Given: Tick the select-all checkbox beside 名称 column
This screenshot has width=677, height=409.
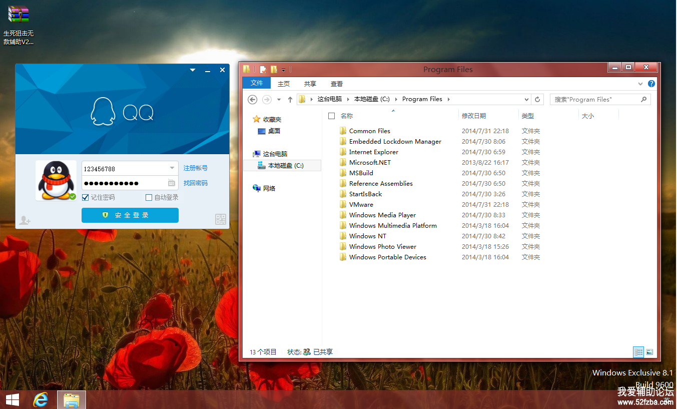Looking at the screenshot, I should [x=331, y=116].
